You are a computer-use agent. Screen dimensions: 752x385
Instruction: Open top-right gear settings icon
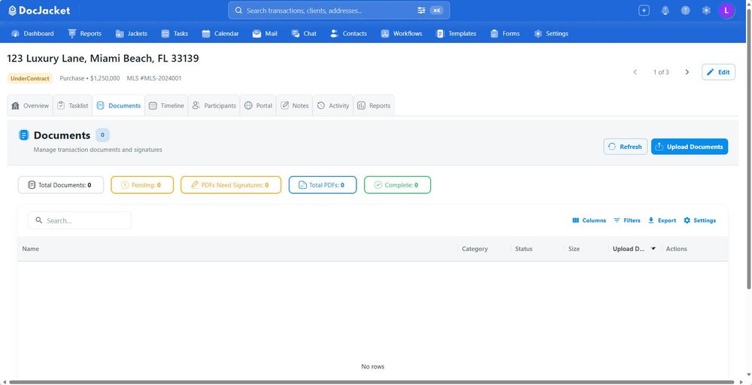(706, 11)
